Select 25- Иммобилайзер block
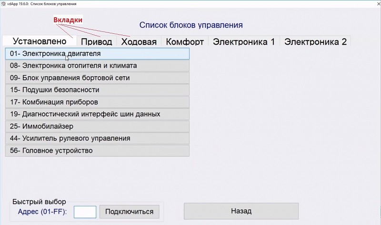 point(97,127)
